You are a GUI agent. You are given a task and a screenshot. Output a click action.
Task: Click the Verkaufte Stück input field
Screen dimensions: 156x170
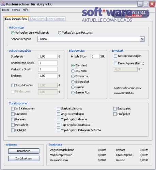48,69
